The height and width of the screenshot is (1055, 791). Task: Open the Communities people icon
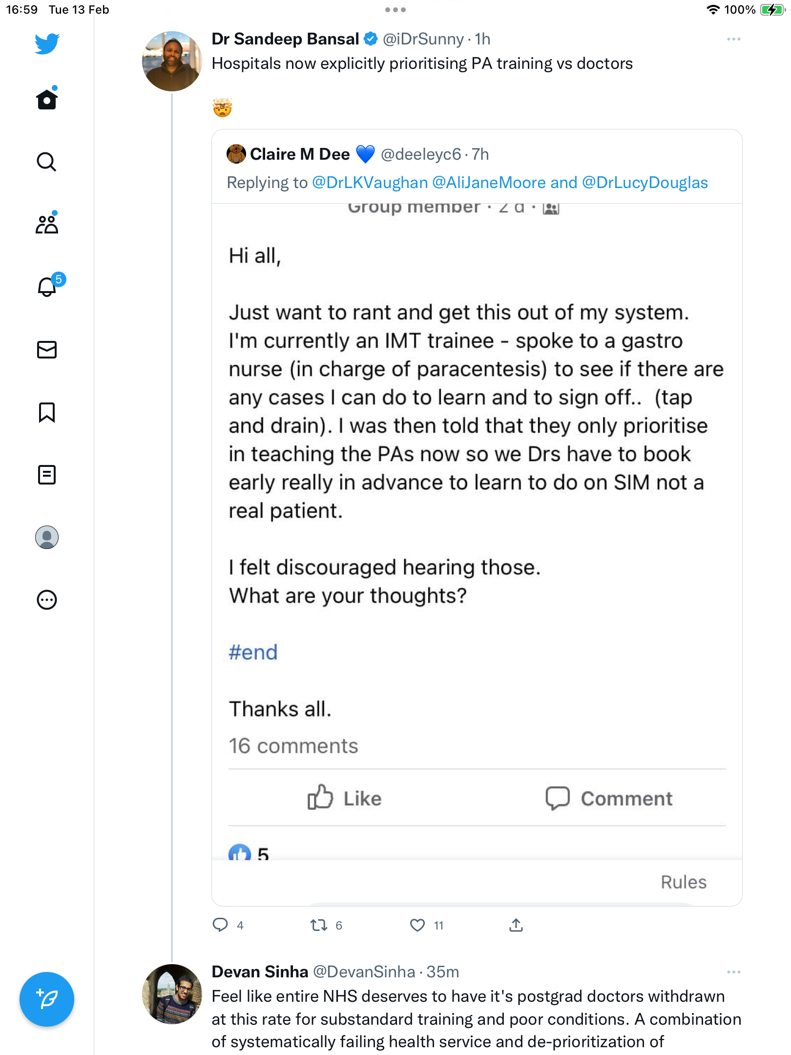[47, 224]
